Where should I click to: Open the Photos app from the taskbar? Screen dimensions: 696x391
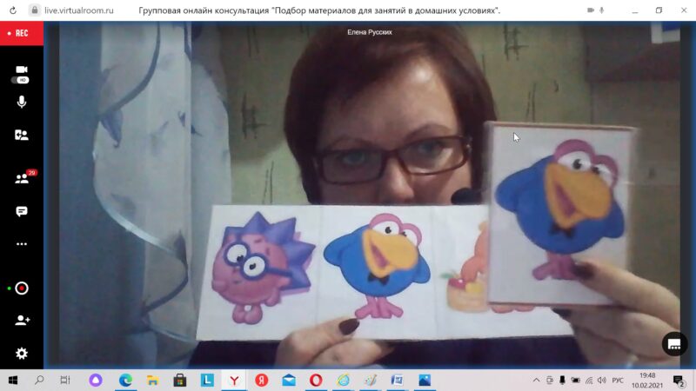tap(425, 380)
